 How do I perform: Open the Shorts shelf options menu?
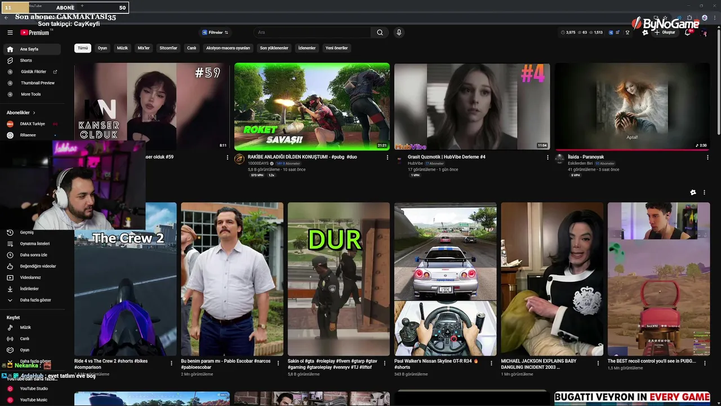tap(704, 192)
